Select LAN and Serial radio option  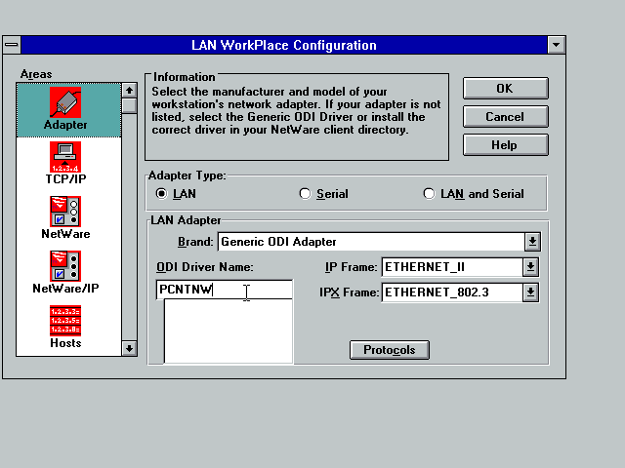429,194
